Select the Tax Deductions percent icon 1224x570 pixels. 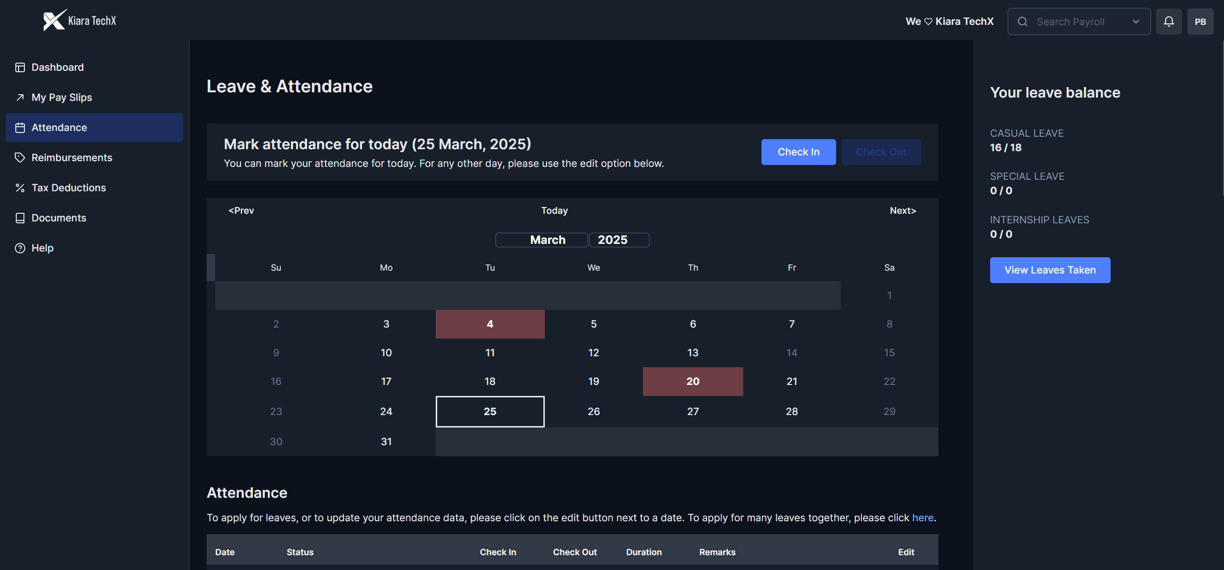(x=20, y=187)
